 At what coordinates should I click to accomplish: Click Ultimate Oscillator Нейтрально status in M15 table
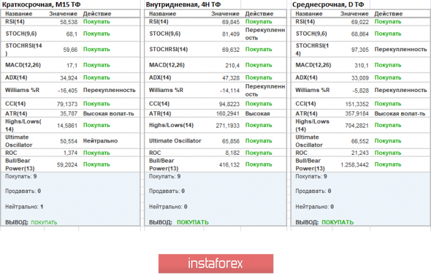100,141
